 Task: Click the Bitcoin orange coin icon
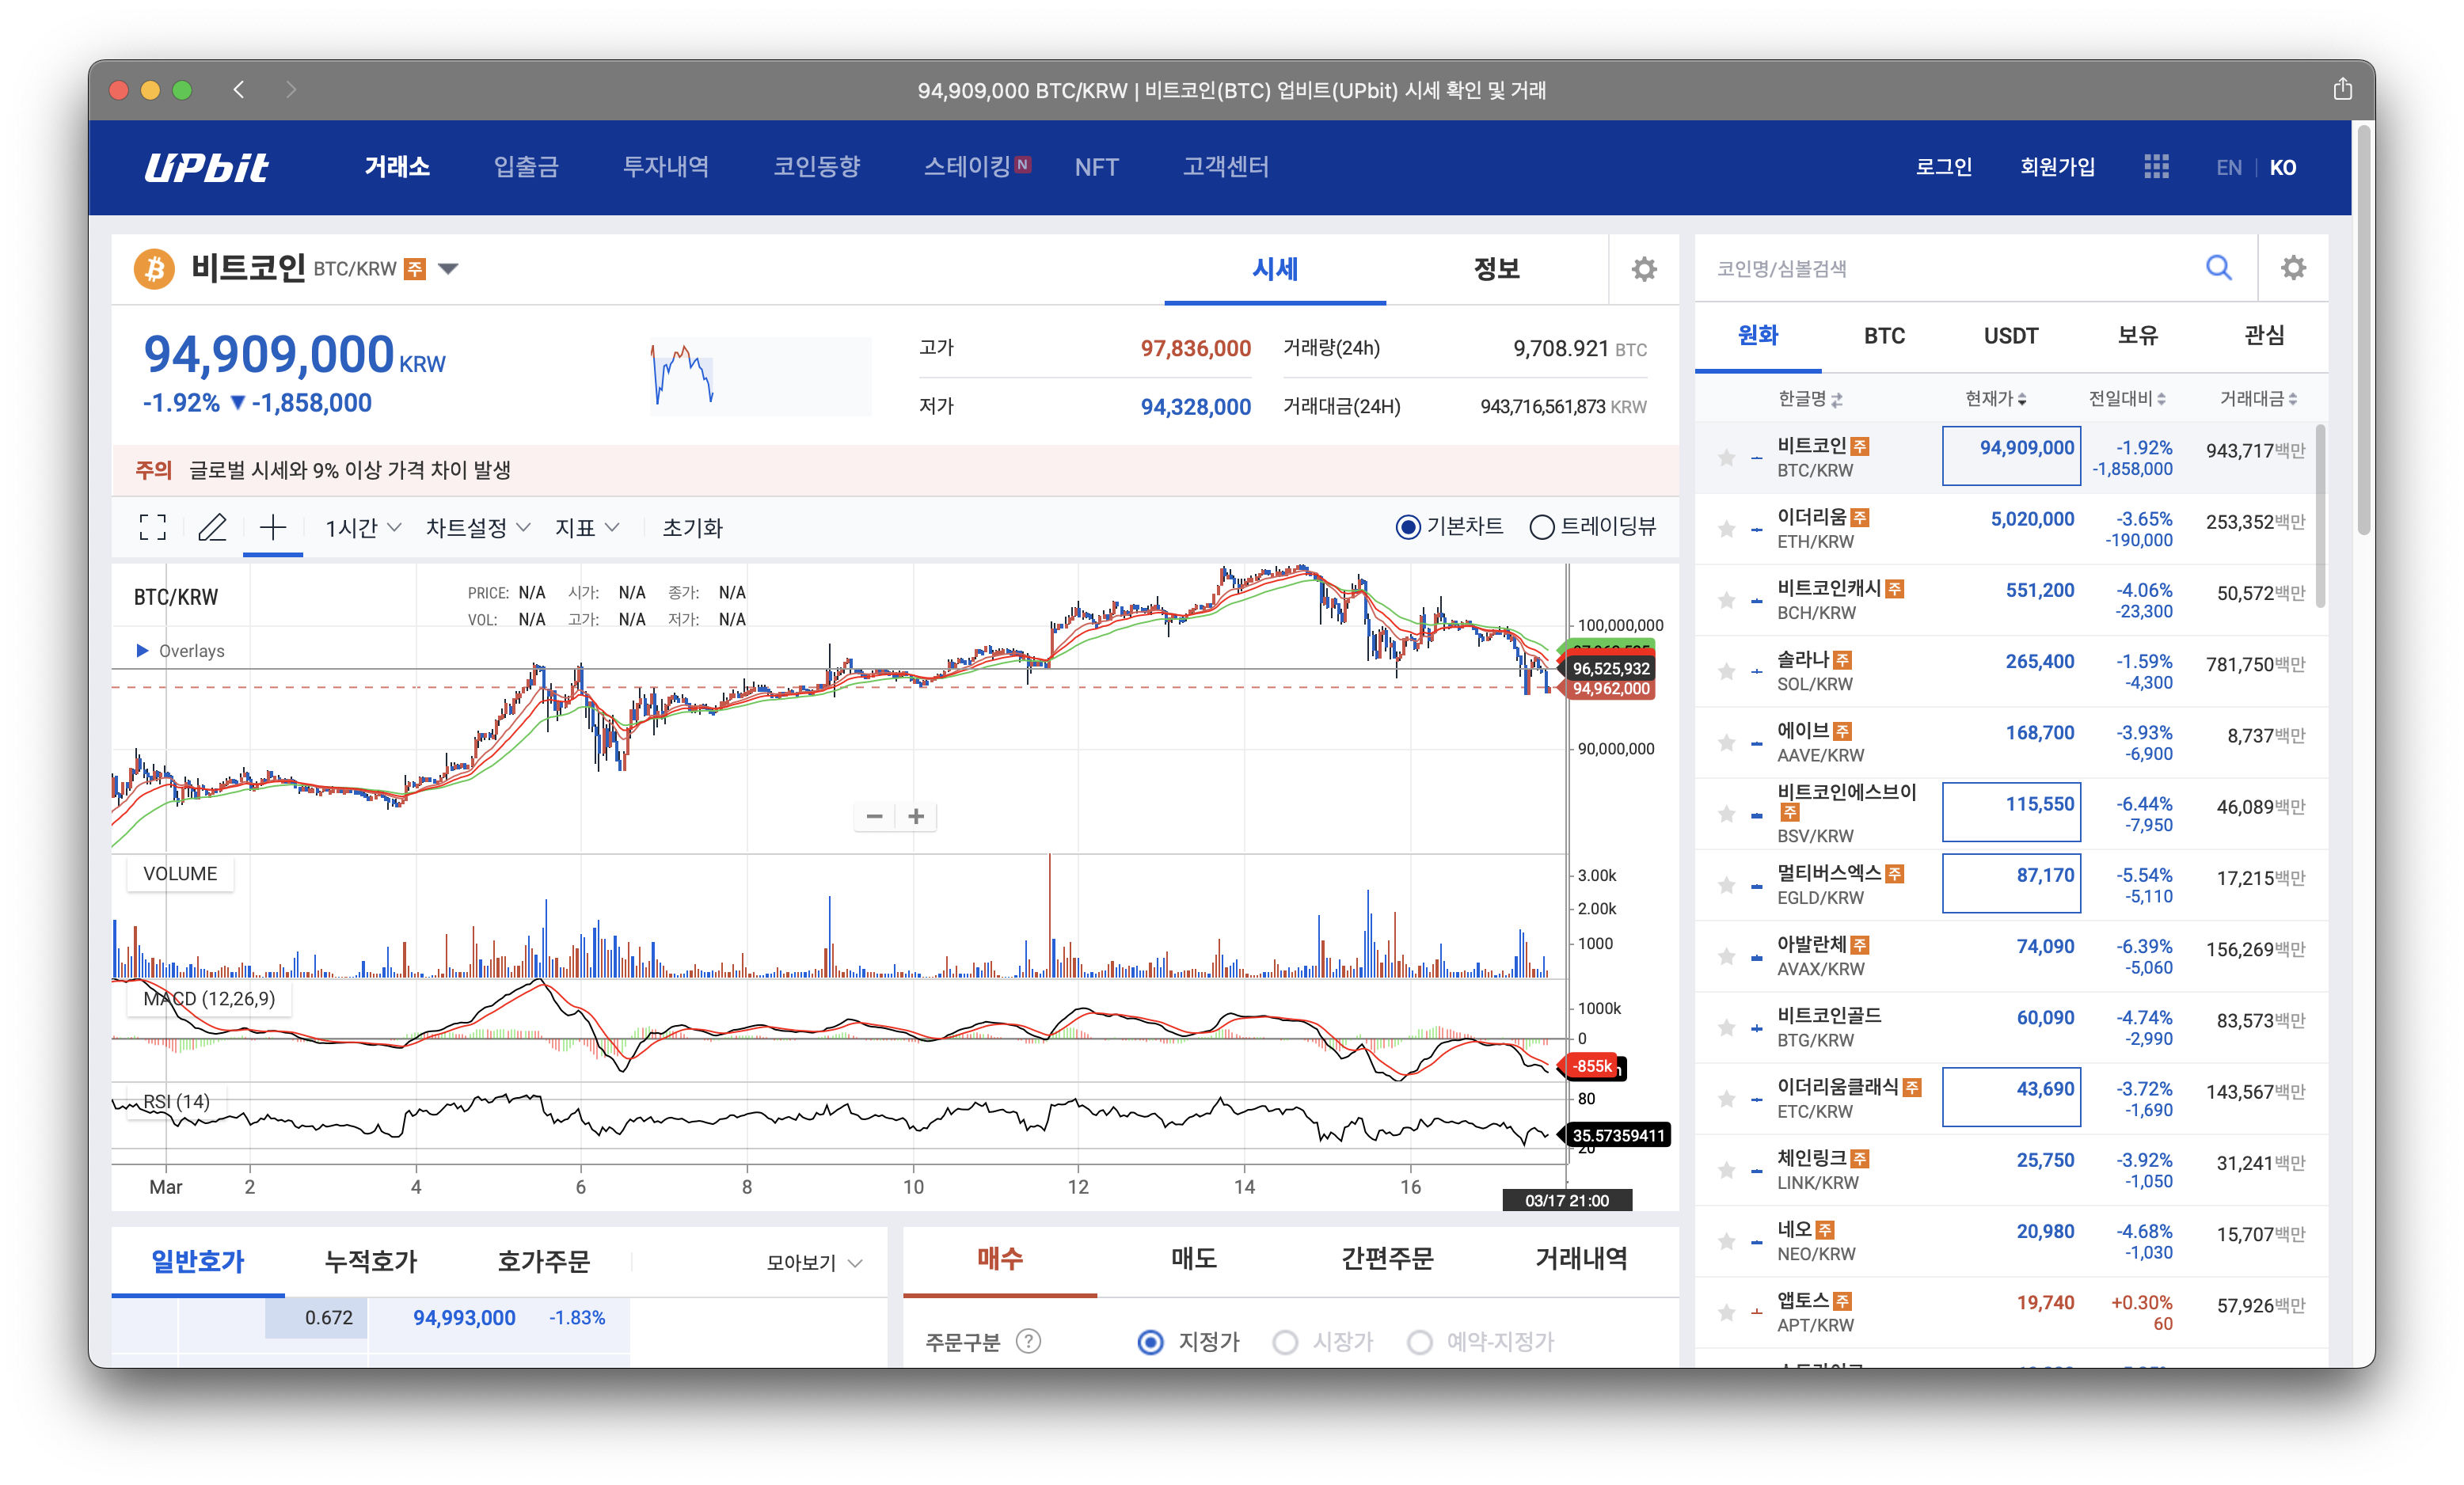pos(154,268)
